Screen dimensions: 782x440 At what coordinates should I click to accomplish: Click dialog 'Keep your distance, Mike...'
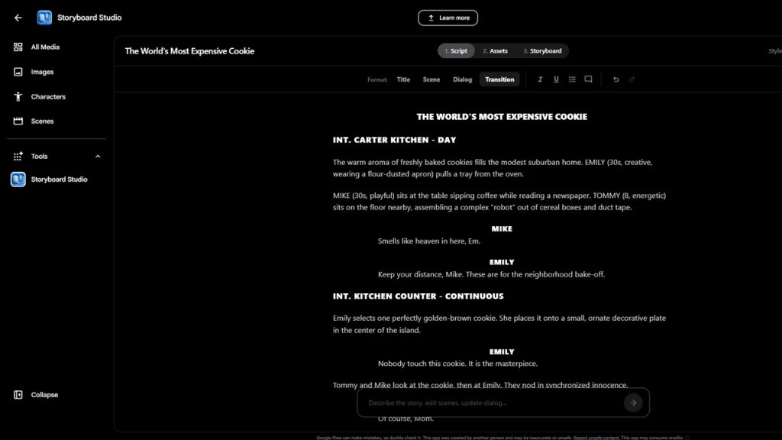click(491, 274)
